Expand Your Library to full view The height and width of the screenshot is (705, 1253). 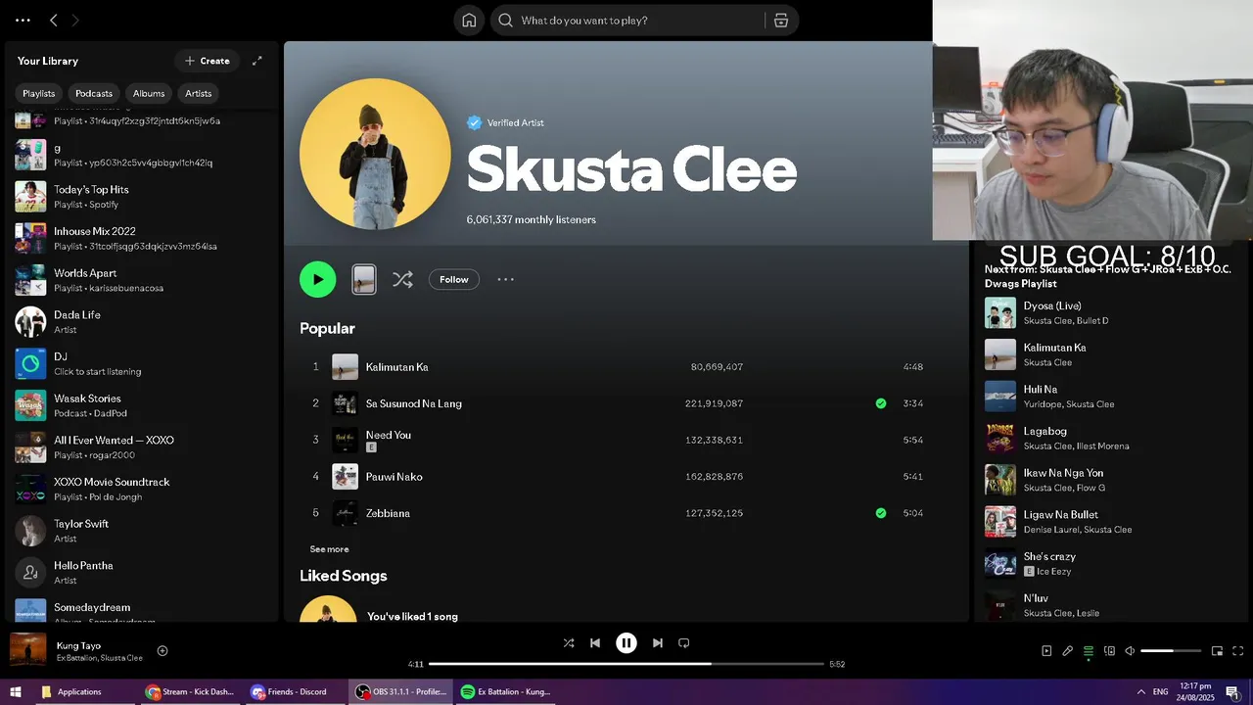(x=257, y=61)
